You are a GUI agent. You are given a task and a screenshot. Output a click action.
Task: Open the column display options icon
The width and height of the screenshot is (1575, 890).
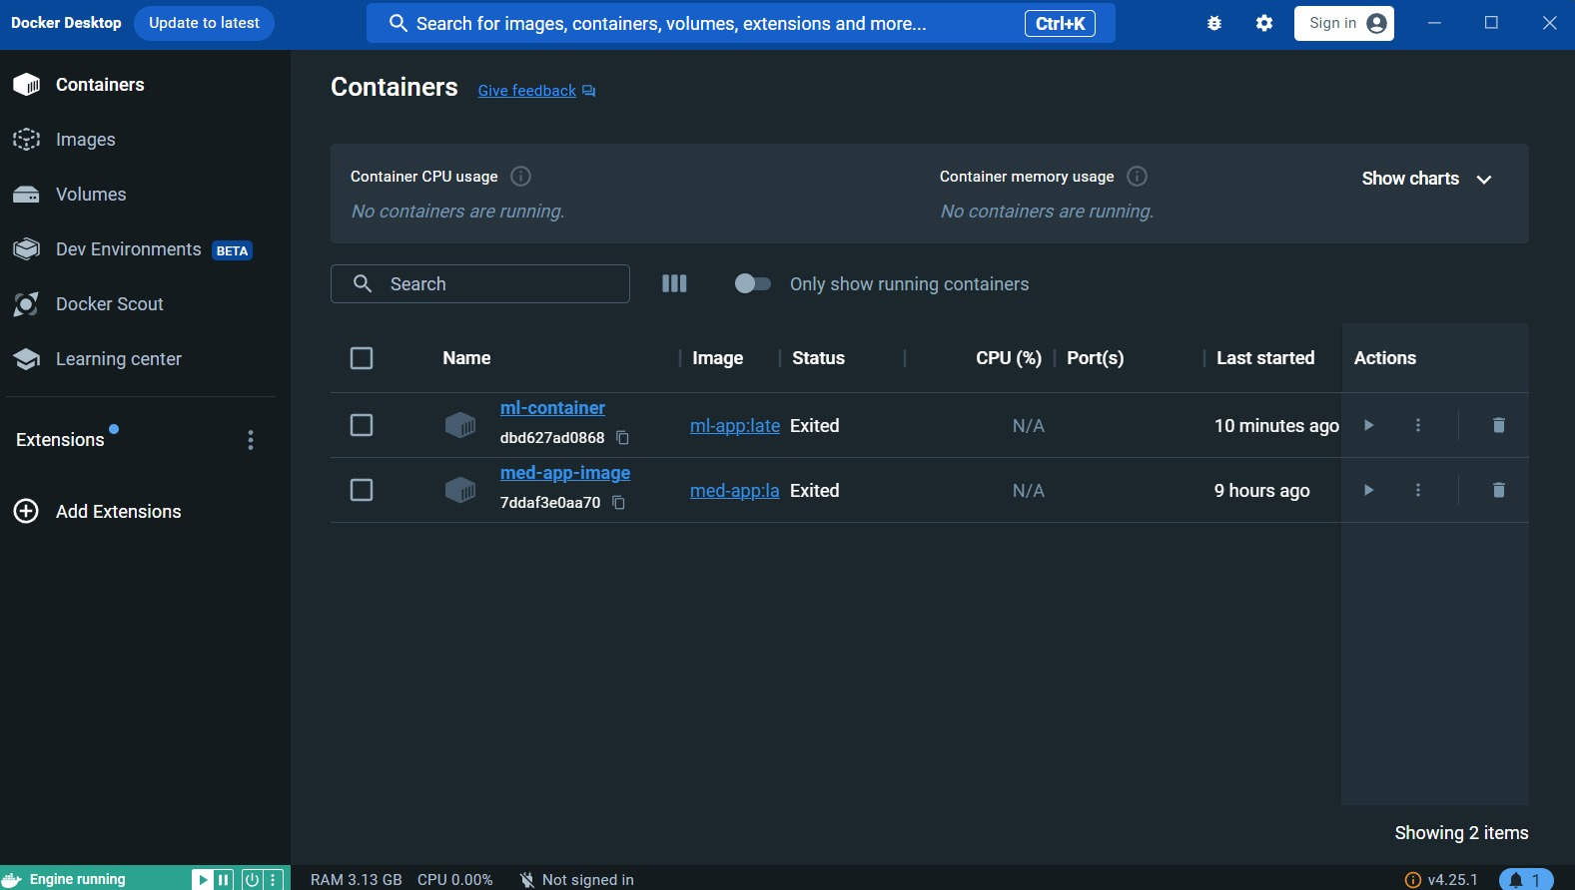(x=674, y=283)
